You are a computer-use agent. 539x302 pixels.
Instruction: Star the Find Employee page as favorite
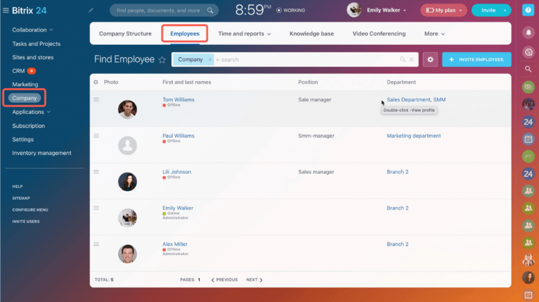tap(162, 59)
